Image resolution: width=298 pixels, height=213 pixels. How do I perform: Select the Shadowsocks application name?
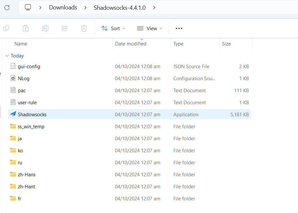[32, 115]
